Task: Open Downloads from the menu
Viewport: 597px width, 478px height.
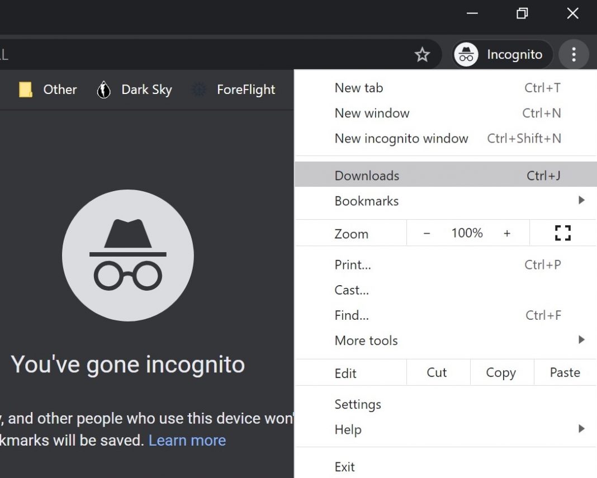Action: (x=446, y=174)
